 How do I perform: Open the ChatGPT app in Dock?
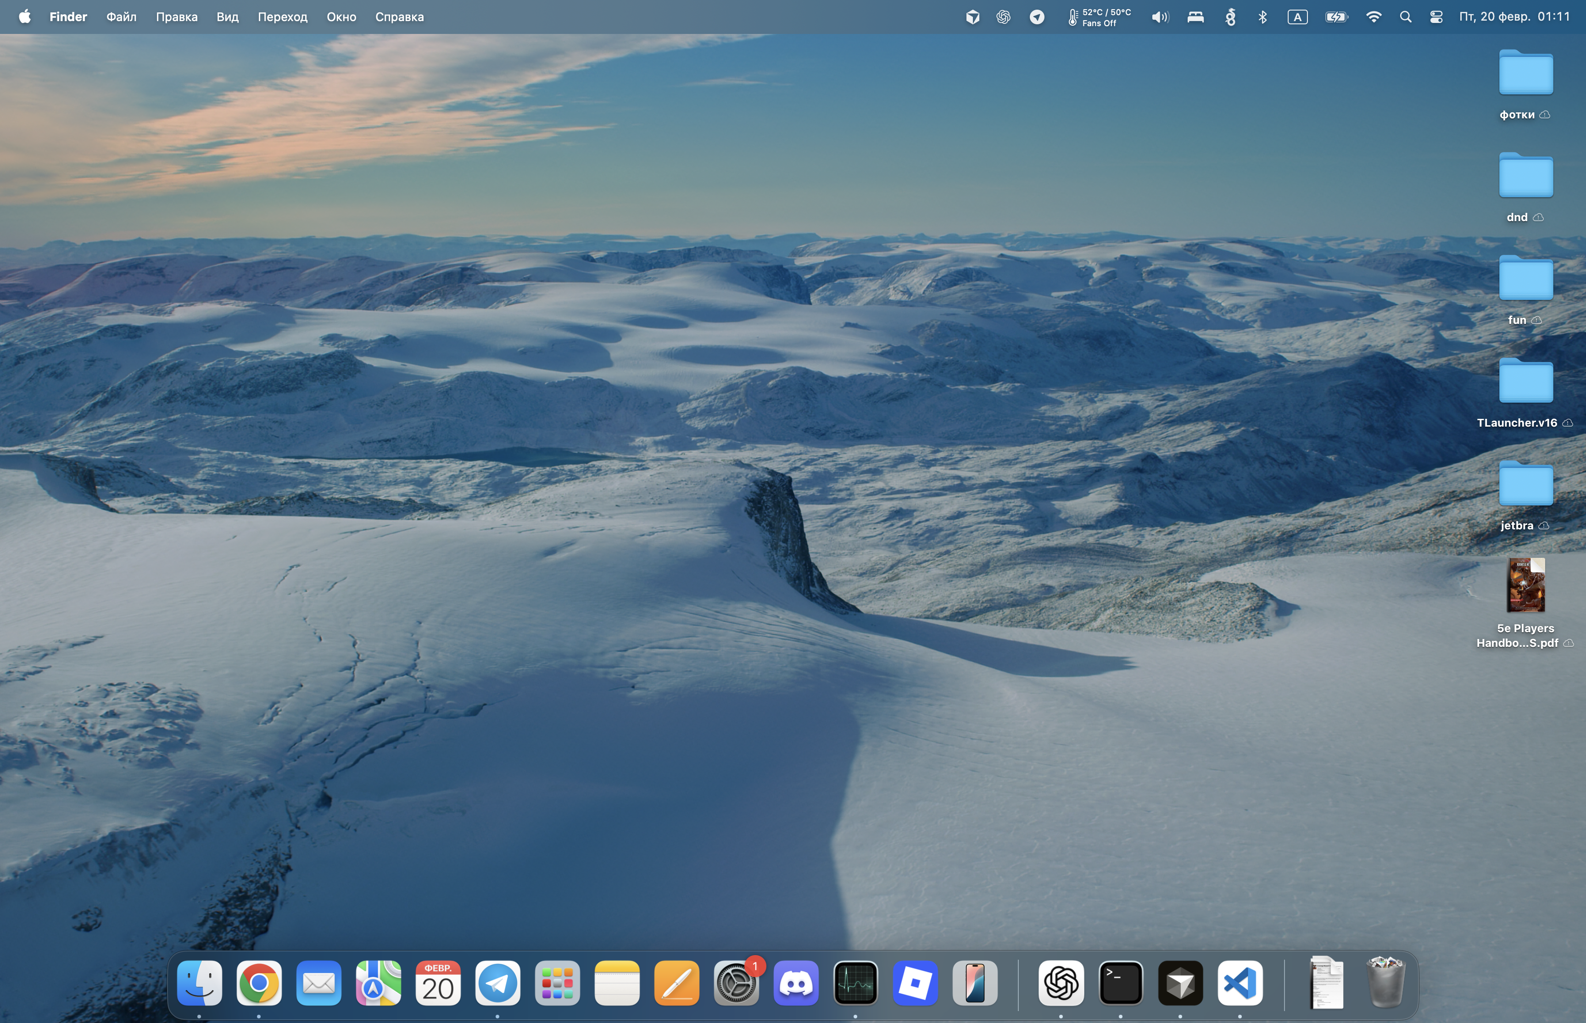coord(1061,983)
